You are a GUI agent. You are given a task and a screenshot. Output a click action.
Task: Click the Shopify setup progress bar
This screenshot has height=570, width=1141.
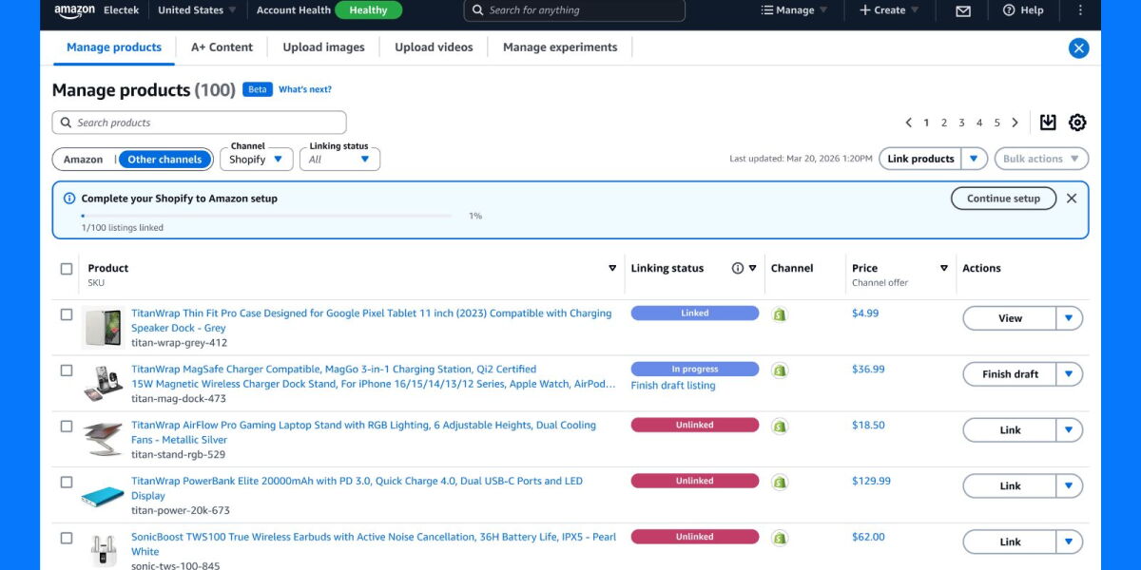coord(266,216)
